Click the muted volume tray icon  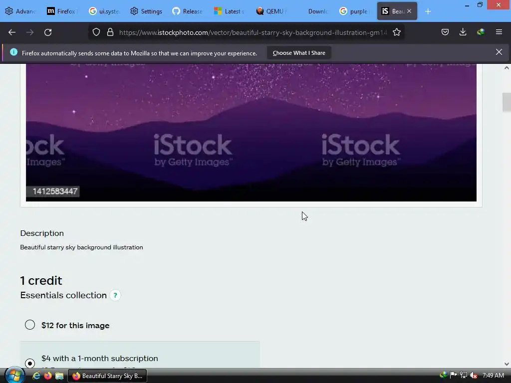[474, 376]
